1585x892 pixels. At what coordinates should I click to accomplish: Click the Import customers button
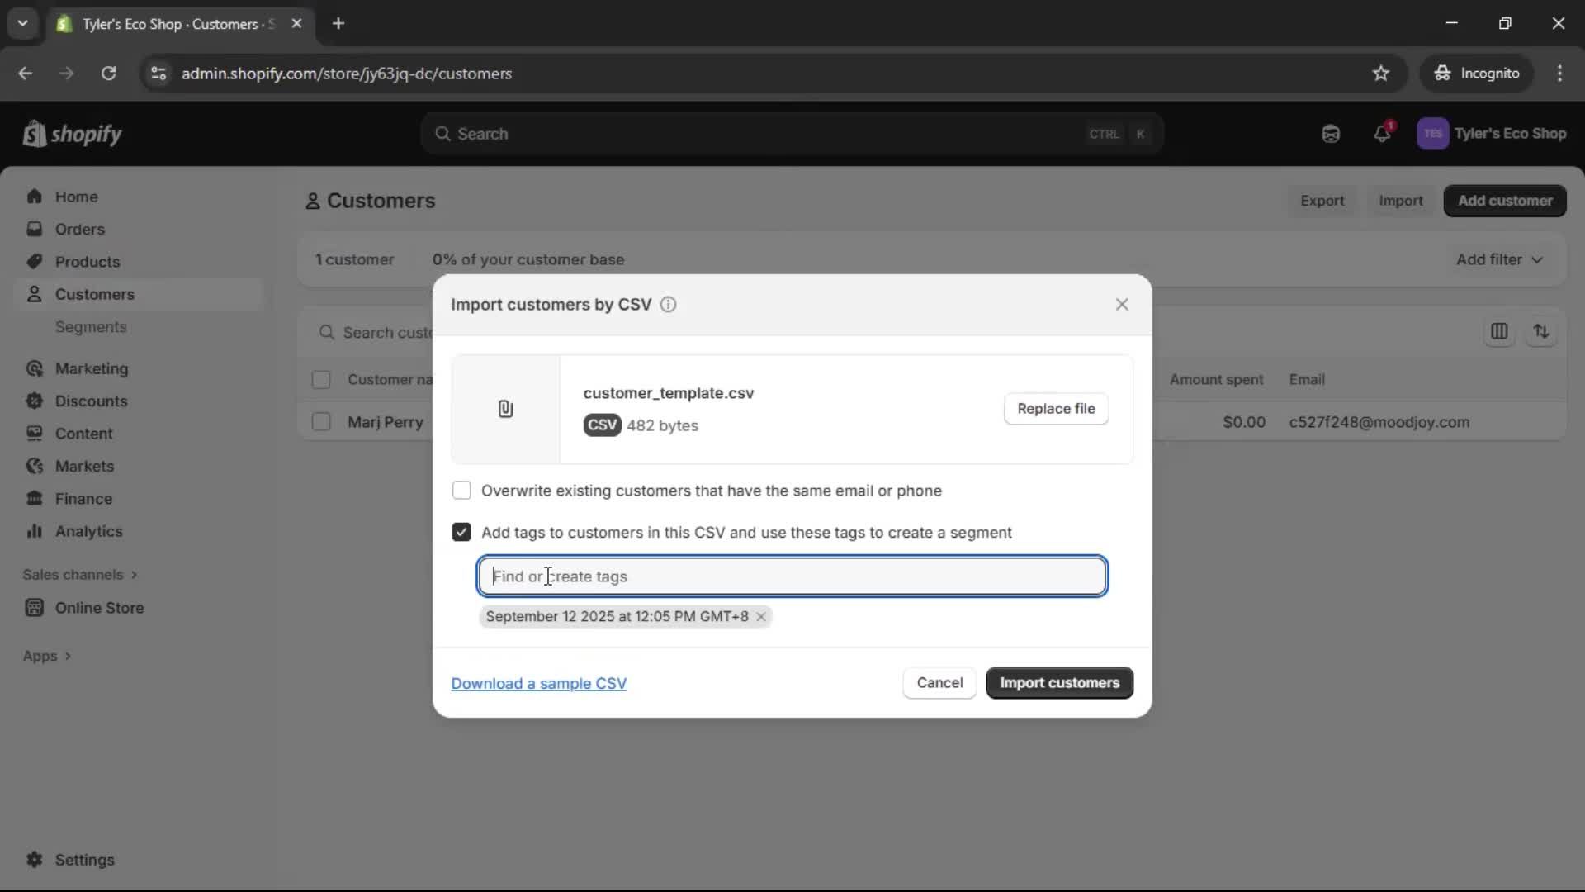point(1059,683)
